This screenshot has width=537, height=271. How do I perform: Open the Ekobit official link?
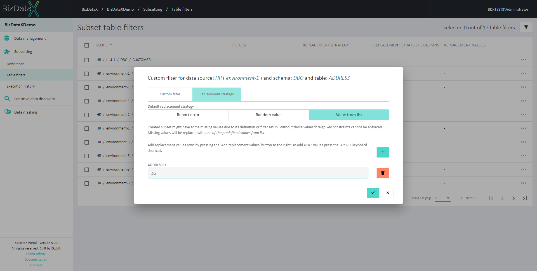coord(36,254)
